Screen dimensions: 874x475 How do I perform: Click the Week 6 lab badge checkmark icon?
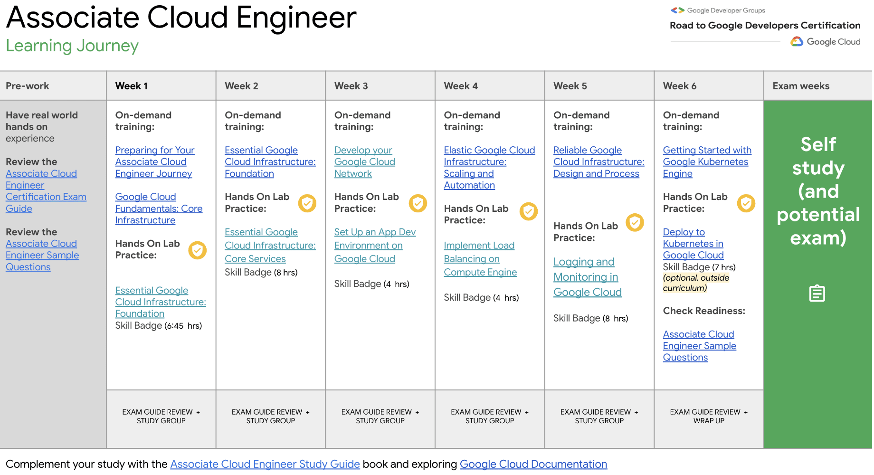(746, 203)
